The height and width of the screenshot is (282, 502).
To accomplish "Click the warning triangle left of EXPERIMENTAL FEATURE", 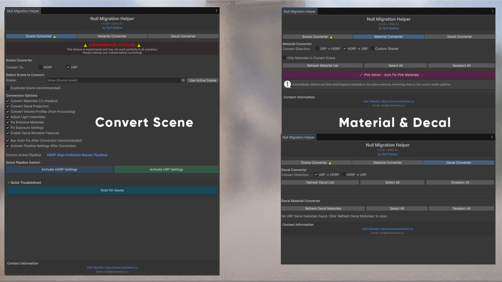I will 85,45.
